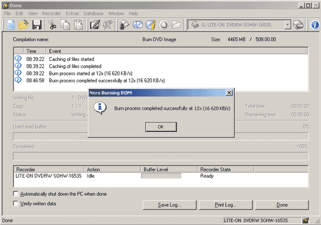The image size is (321, 225).
Task: Click the 'Idle' action cell
Action: point(91,176)
